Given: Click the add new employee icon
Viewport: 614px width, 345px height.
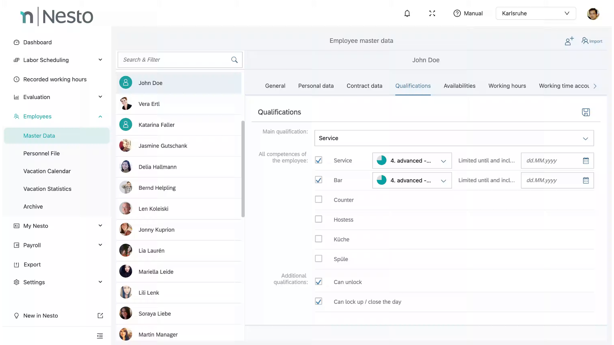Looking at the screenshot, I should (569, 41).
